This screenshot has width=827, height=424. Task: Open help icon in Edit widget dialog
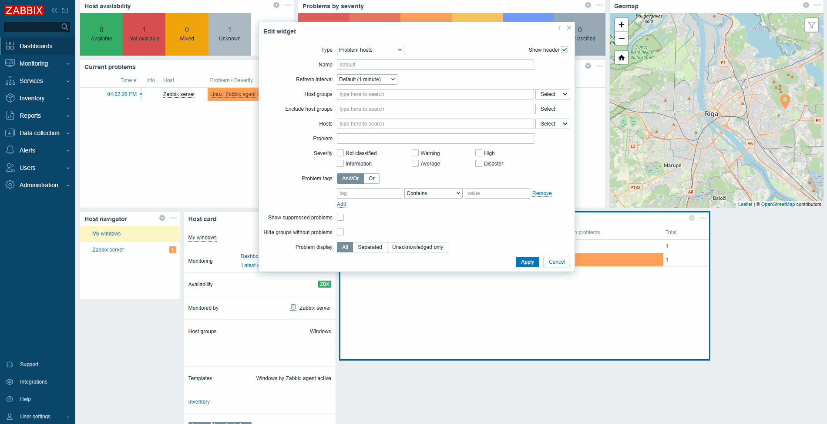pyautogui.click(x=559, y=28)
